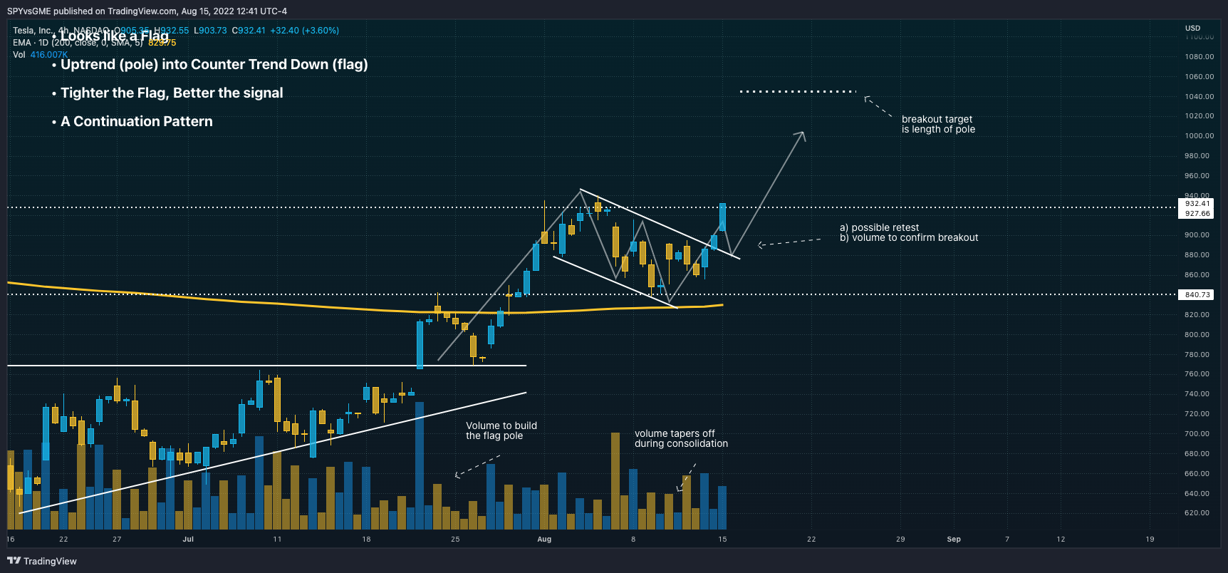Click the 760.00 price axis label

(1197, 373)
